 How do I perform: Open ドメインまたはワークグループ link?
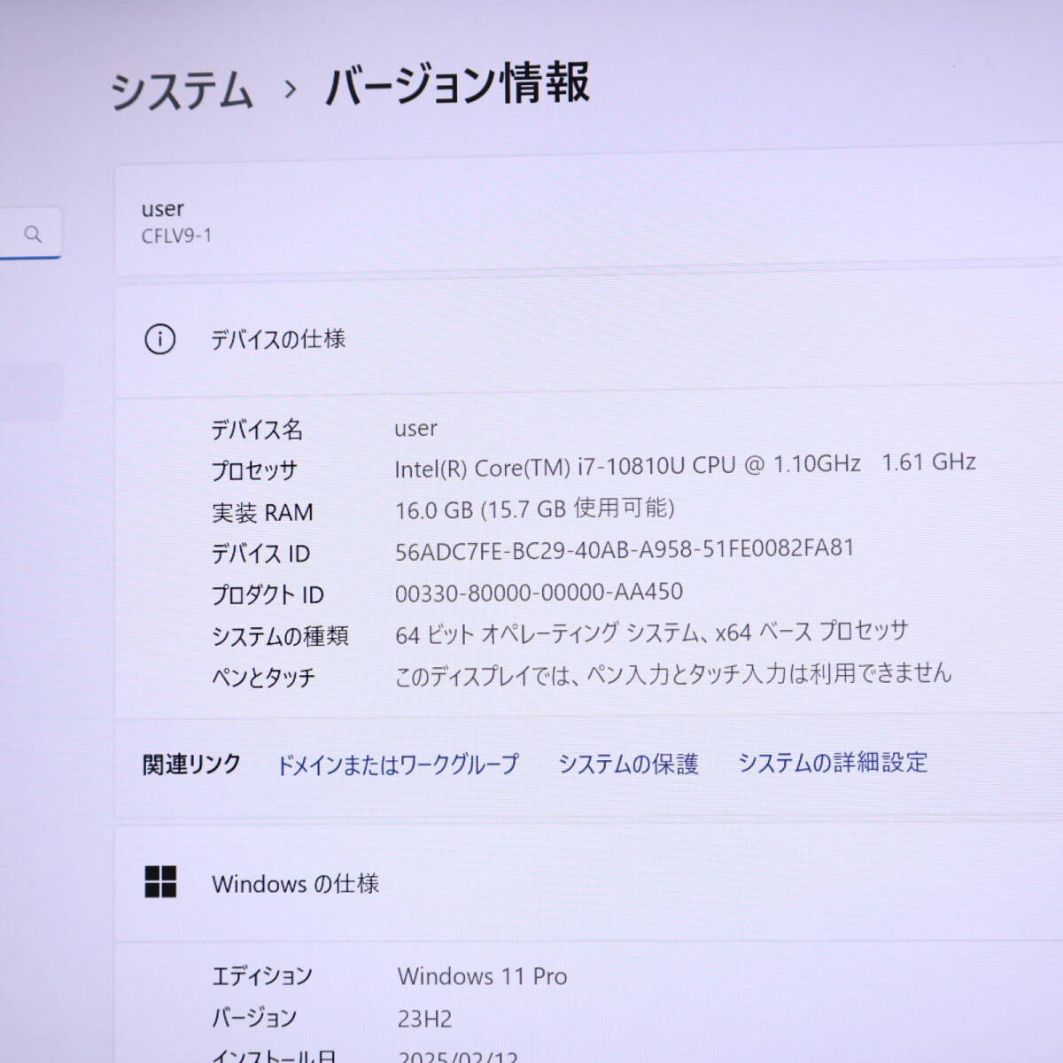[x=398, y=764]
